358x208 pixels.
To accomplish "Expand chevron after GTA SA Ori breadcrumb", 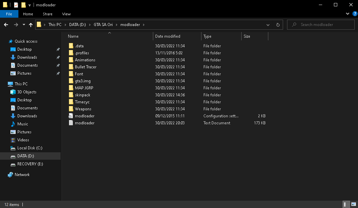I will pos(116,25).
